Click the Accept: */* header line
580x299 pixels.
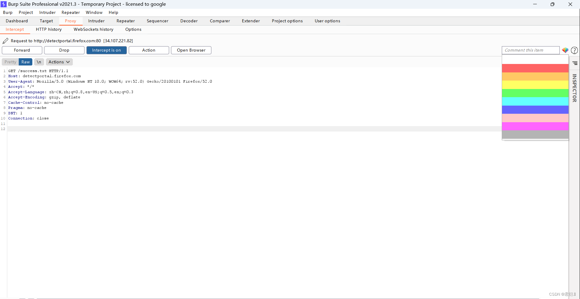(21, 87)
